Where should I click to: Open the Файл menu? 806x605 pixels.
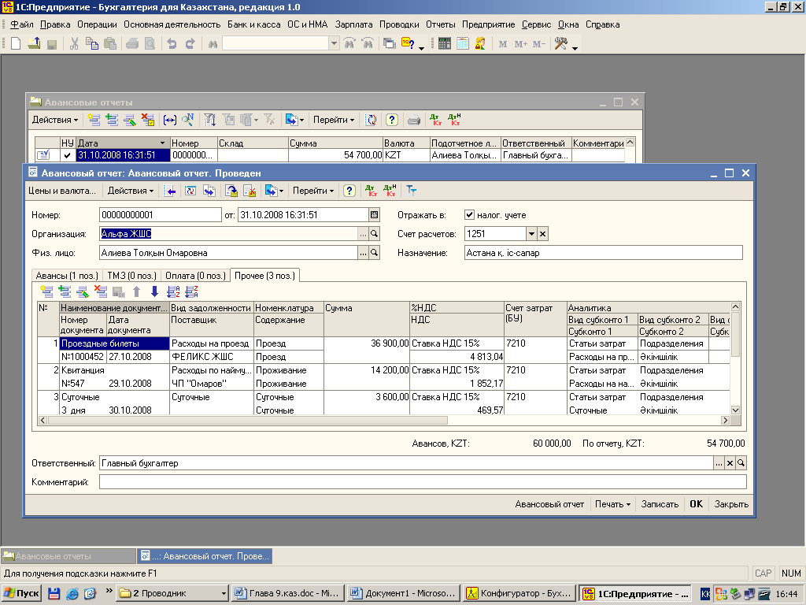pos(21,24)
